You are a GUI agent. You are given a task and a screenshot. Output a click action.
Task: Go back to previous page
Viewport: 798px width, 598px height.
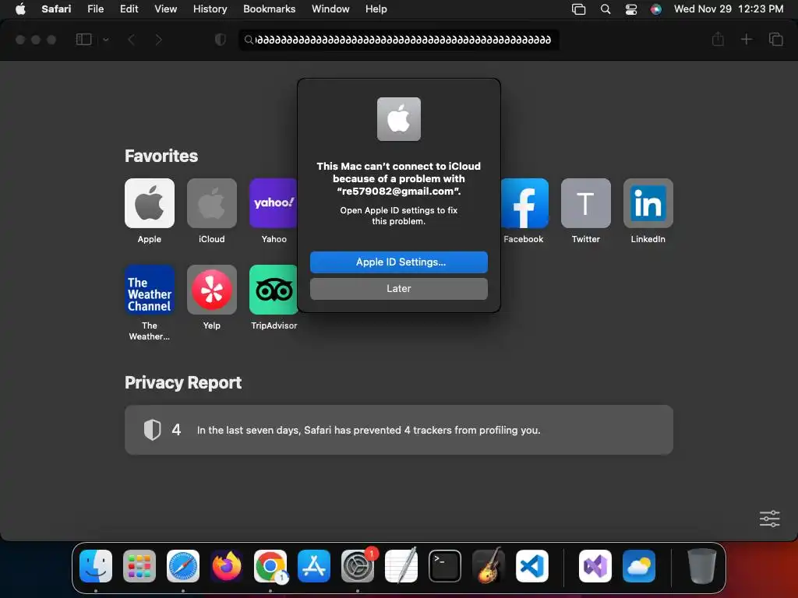click(131, 39)
